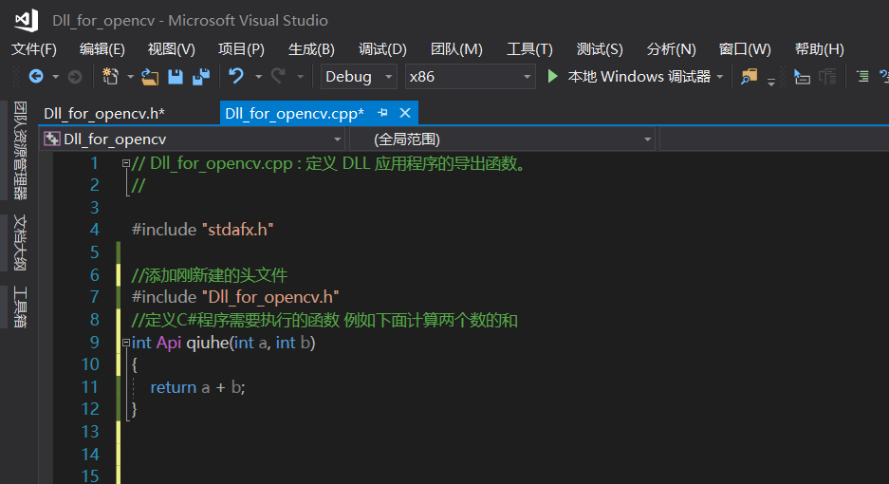Click the comment //添加刚新建的头文件
Viewport: 889px width, 484px height.
pos(210,275)
